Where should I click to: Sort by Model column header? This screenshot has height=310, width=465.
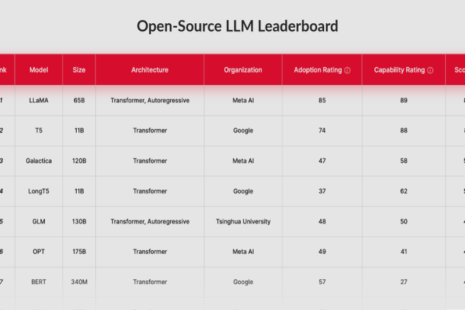[x=38, y=70]
